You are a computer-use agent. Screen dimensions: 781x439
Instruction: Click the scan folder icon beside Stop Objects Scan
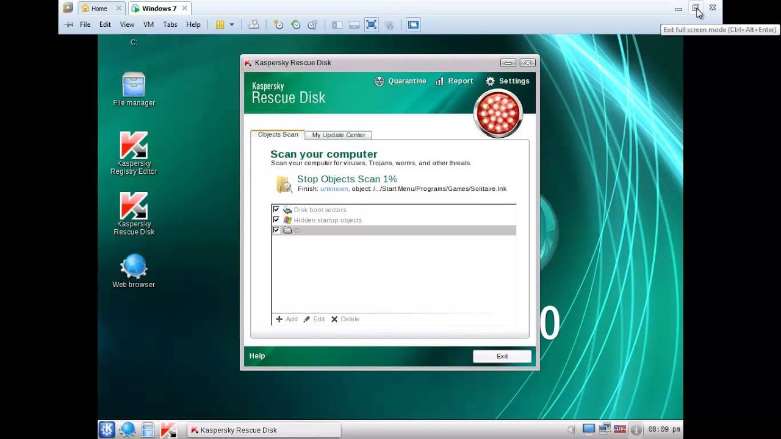(284, 184)
